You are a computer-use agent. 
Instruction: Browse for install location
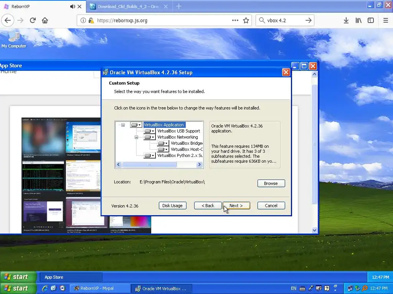[271, 183]
